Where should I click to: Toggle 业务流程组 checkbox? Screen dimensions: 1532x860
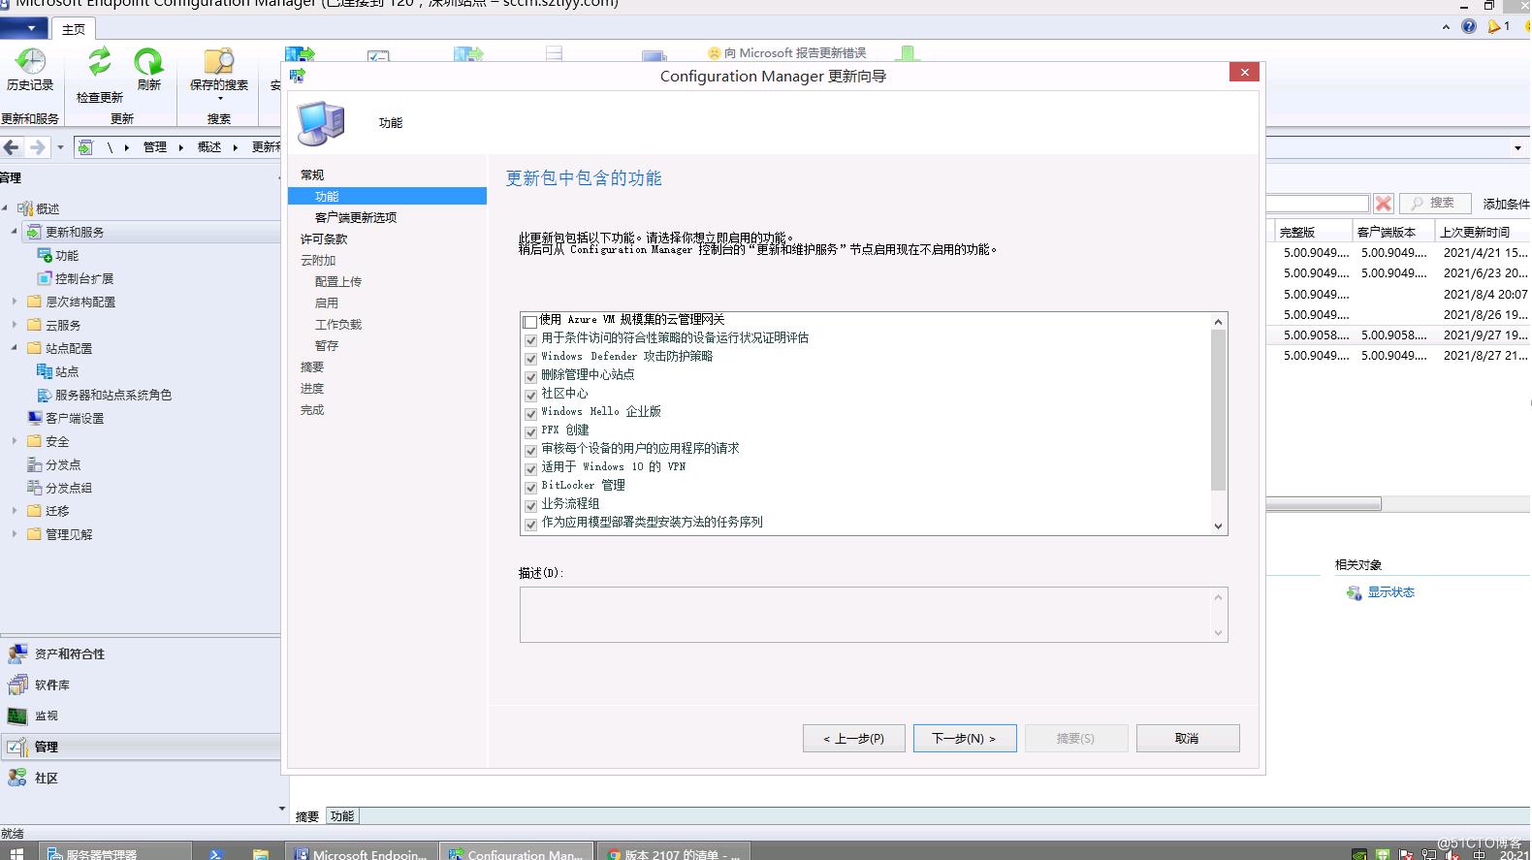click(530, 505)
